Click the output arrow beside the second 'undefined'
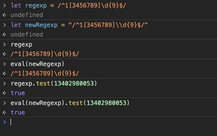Screen dimensions: 217x136 [x=4, y=34]
